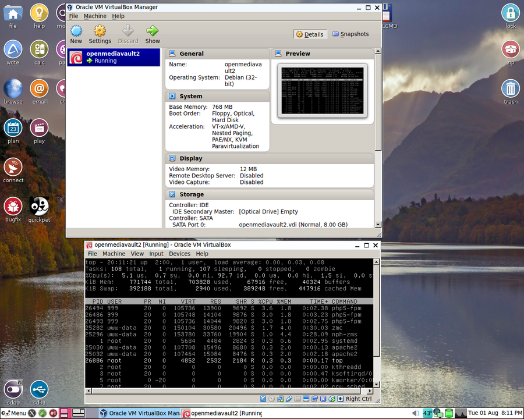Viewport: 524px width, 419px height.
Task: Click the taskbar clock showing 8:11 PM
Action: pos(495,413)
